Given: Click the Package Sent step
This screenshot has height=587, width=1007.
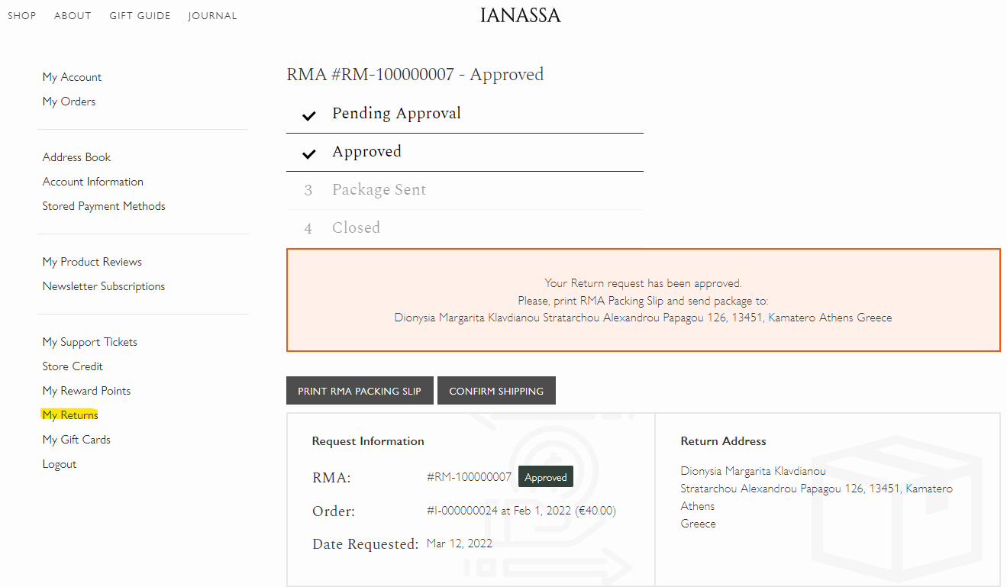Looking at the screenshot, I should pos(379,190).
